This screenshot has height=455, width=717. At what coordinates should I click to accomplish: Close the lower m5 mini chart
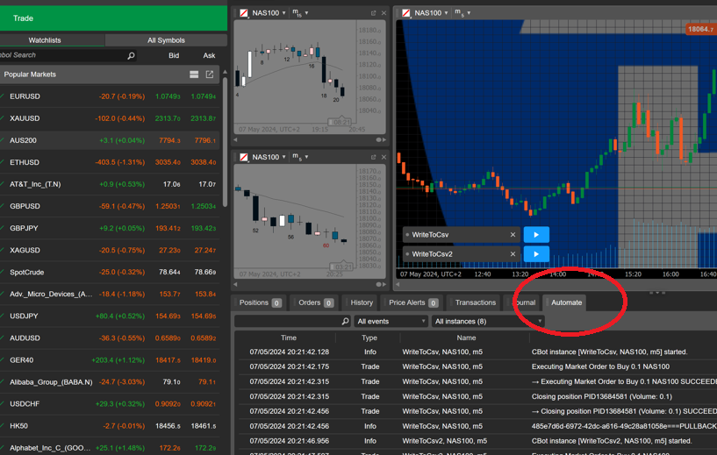pos(384,157)
